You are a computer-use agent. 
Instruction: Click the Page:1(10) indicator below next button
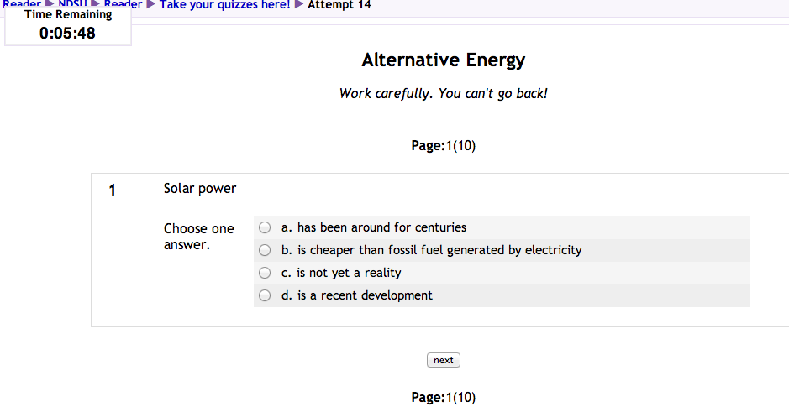pyautogui.click(x=443, y=397)
